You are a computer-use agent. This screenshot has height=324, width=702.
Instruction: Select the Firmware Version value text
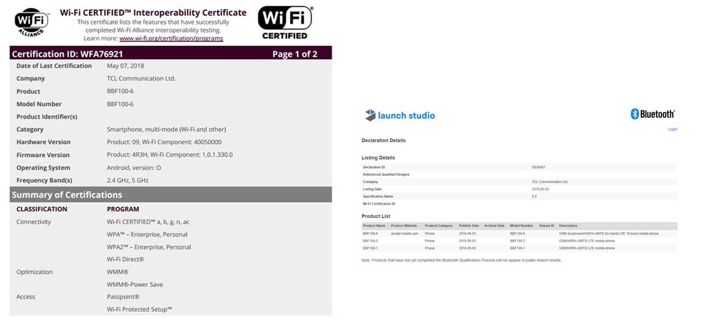[x=169, y=155]
